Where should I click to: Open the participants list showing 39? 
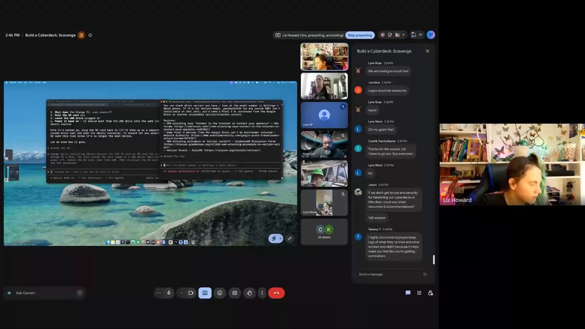point(416,35)
